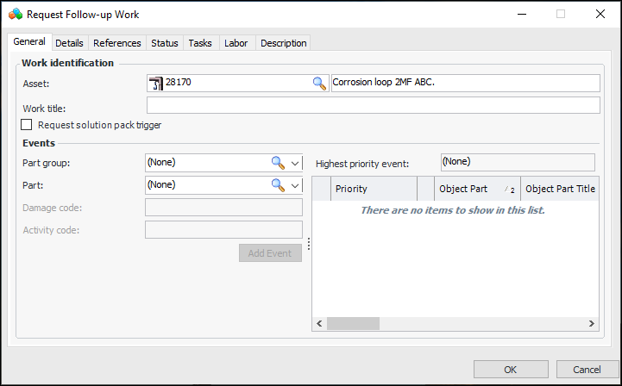Click the vertical splitter grip dots

click(308, 244)
